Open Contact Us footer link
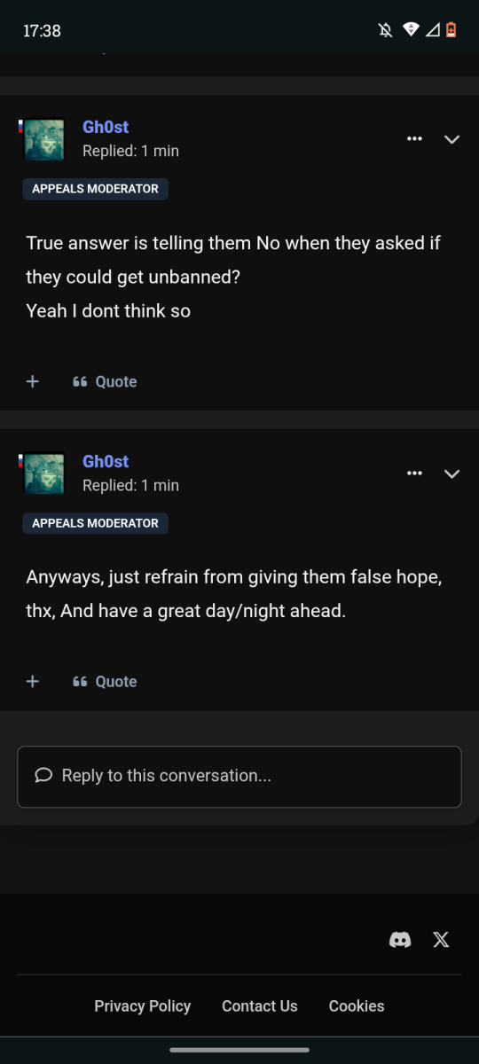Image resolution: width=479 pixels, height=1064 pixels. tap(260, 1006)
